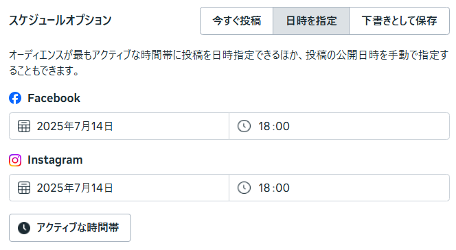Select the 今すぐ投稿 option

tap(237, 21)
